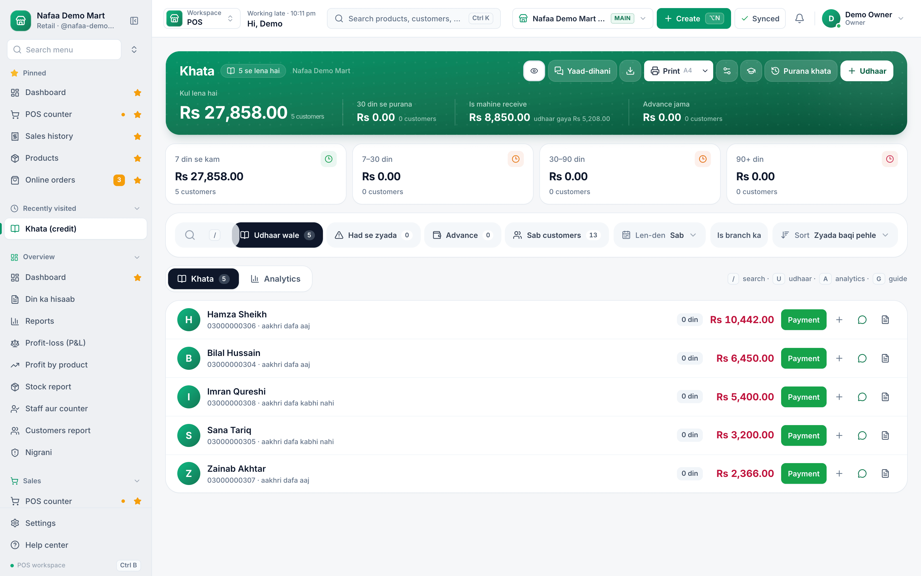Open Demo Owner account menu
921x576 pixels.
point(863,18)
